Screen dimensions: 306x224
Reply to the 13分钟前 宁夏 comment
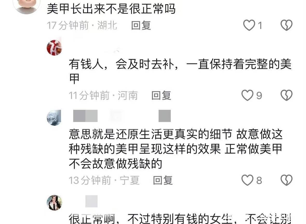163,180
